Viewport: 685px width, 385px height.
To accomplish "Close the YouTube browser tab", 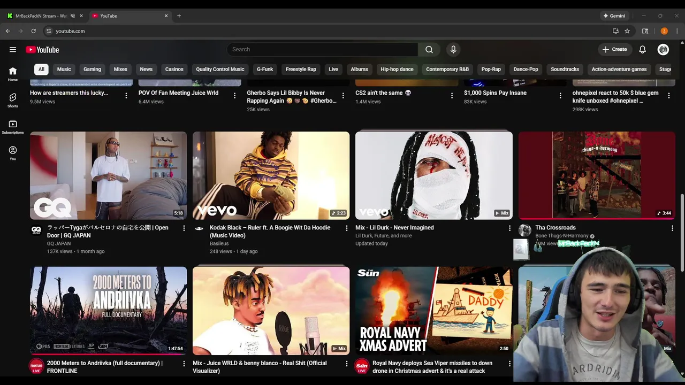I will pos(166,16).
